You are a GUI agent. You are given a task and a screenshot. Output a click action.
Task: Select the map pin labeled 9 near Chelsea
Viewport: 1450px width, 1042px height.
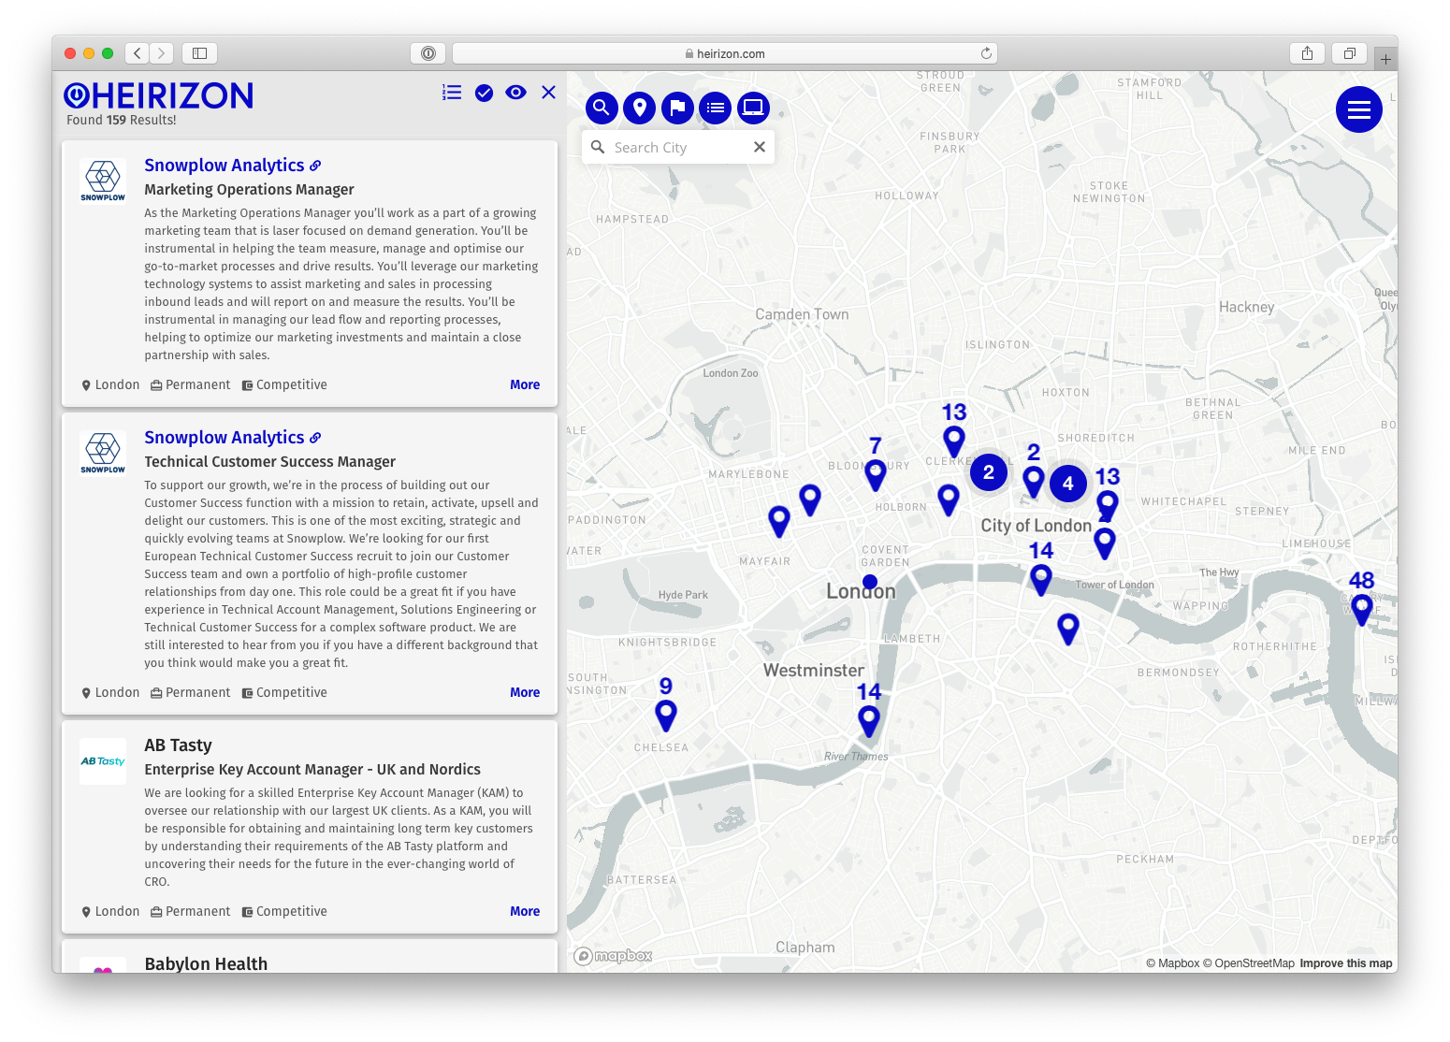click(x=666, y=715)
